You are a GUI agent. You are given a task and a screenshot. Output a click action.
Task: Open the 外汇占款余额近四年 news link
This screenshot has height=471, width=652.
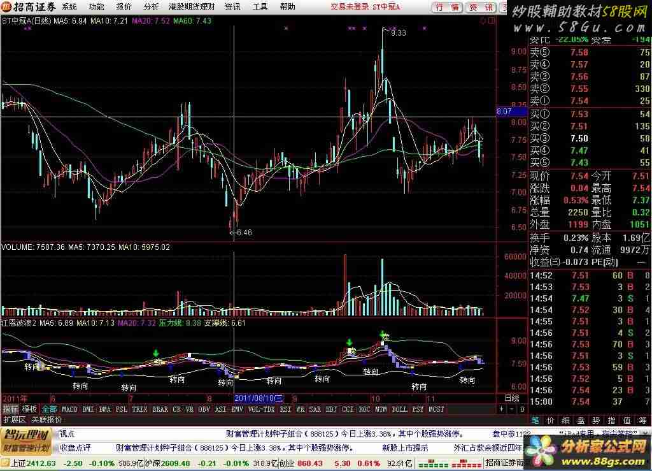488,448
